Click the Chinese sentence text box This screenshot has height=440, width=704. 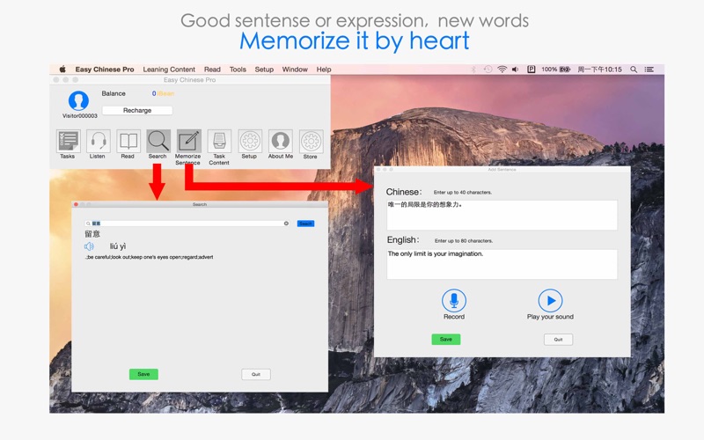[x=502, y=215]
